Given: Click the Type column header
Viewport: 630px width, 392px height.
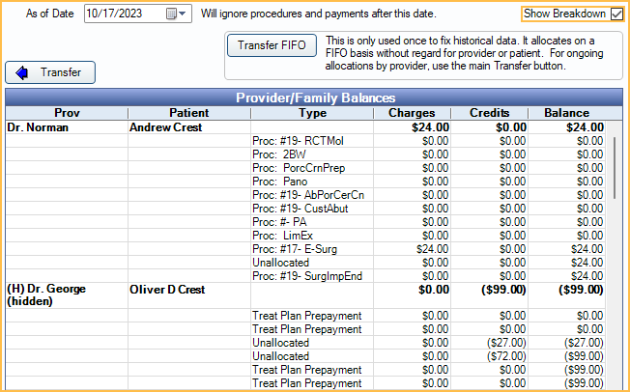Looking at the screenshot, I should click(312, 113).
